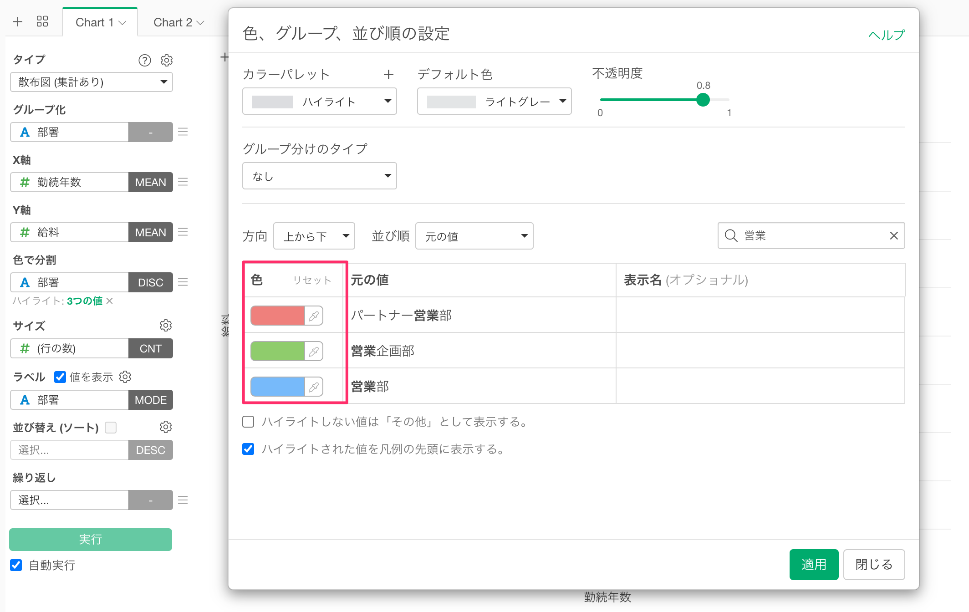Viewport: 969px width, 612px height.
Task: Click eyedropper icon for 営業部 color
Action: [314, 387]
